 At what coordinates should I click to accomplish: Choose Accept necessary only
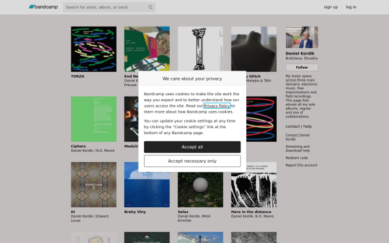pos(193,161)
